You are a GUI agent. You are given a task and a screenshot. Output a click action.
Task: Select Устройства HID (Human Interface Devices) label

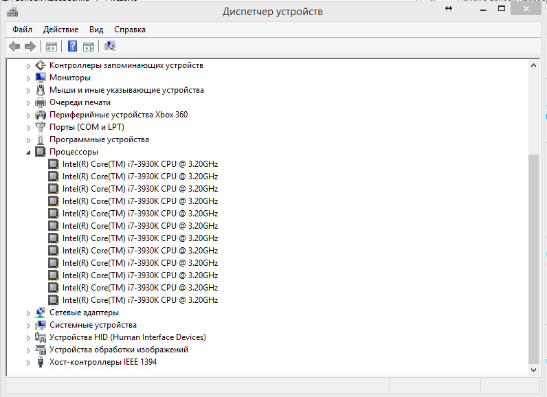point(128,337)
